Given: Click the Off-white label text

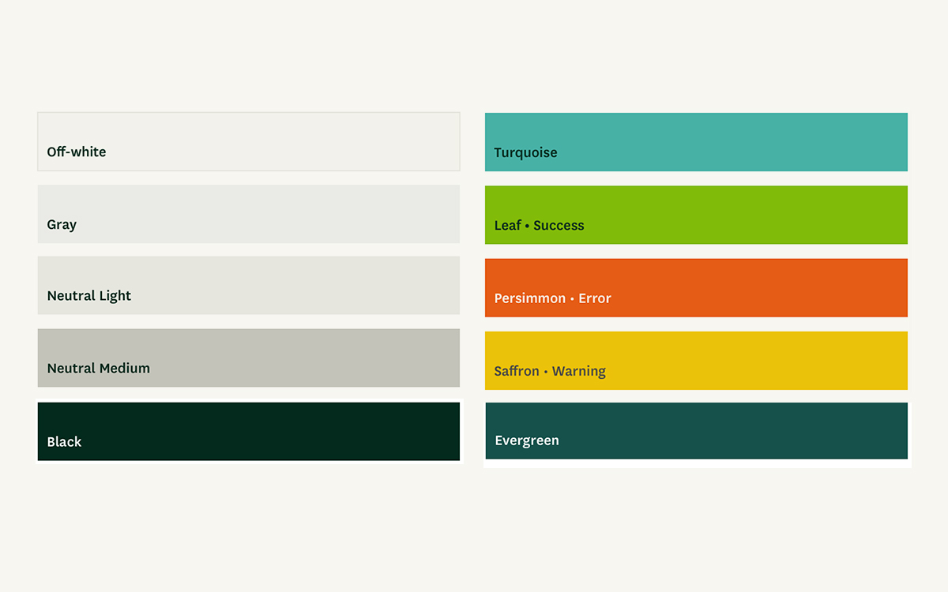Looking at the screenshot, I should [76, 152].
